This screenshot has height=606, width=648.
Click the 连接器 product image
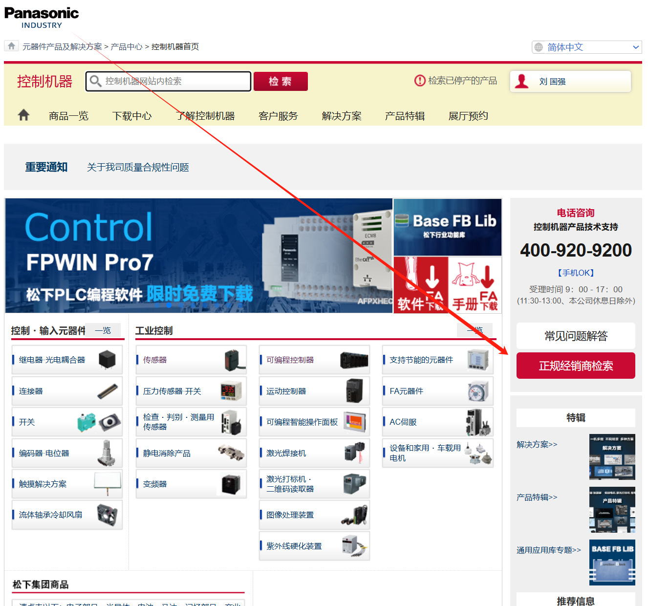coord(107,391)
